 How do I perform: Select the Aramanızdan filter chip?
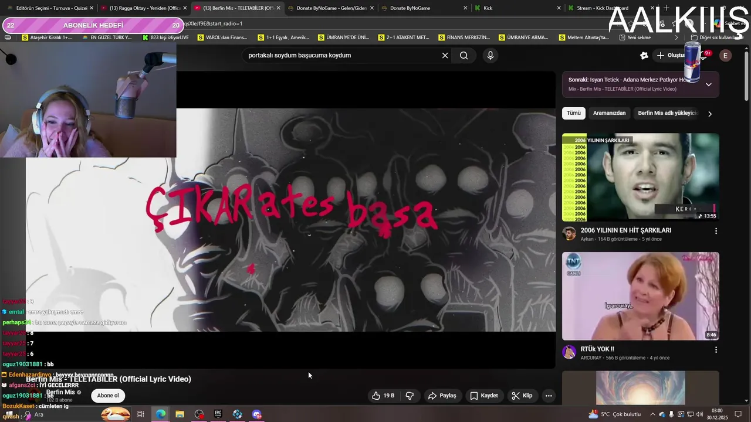tap(609, 113)
